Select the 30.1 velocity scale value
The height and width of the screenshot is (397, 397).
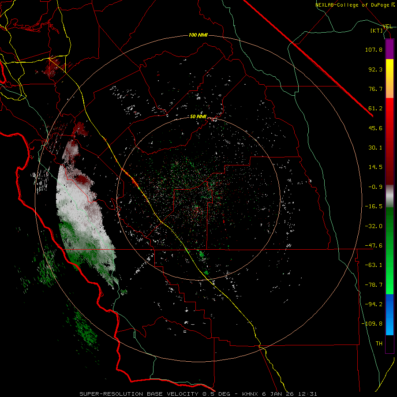point(375,148)
